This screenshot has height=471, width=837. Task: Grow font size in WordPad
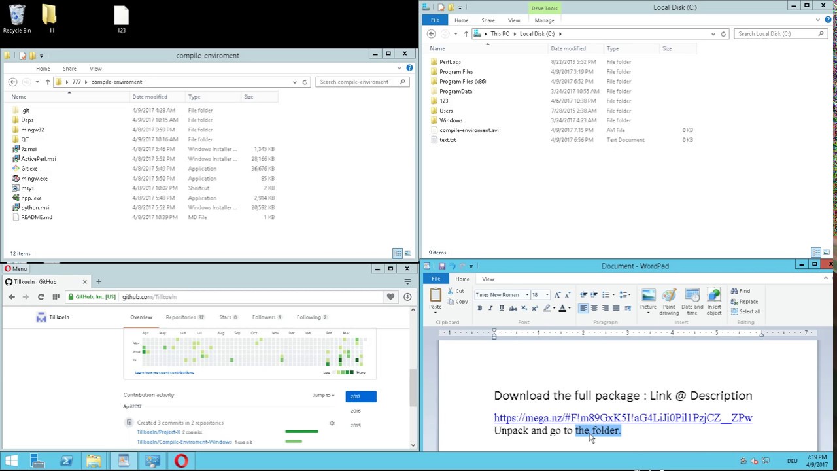point(557,295)
